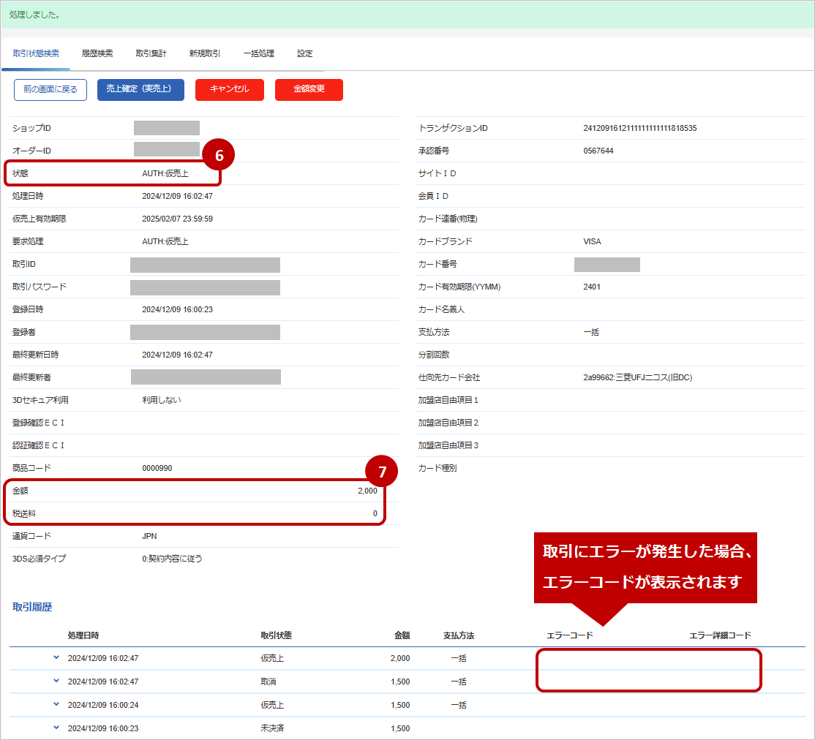Click the トランザクションID value
The image size is (815, 740).
(639, 128)
